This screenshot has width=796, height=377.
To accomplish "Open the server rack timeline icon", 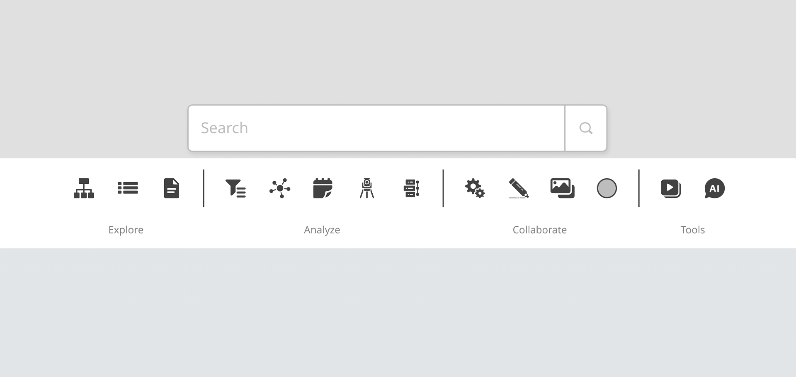I will [x=412, y=188].
